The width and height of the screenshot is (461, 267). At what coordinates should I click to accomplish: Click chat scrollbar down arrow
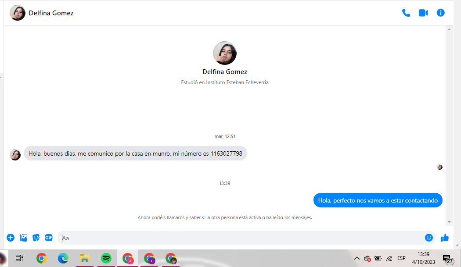coord(449,222)
